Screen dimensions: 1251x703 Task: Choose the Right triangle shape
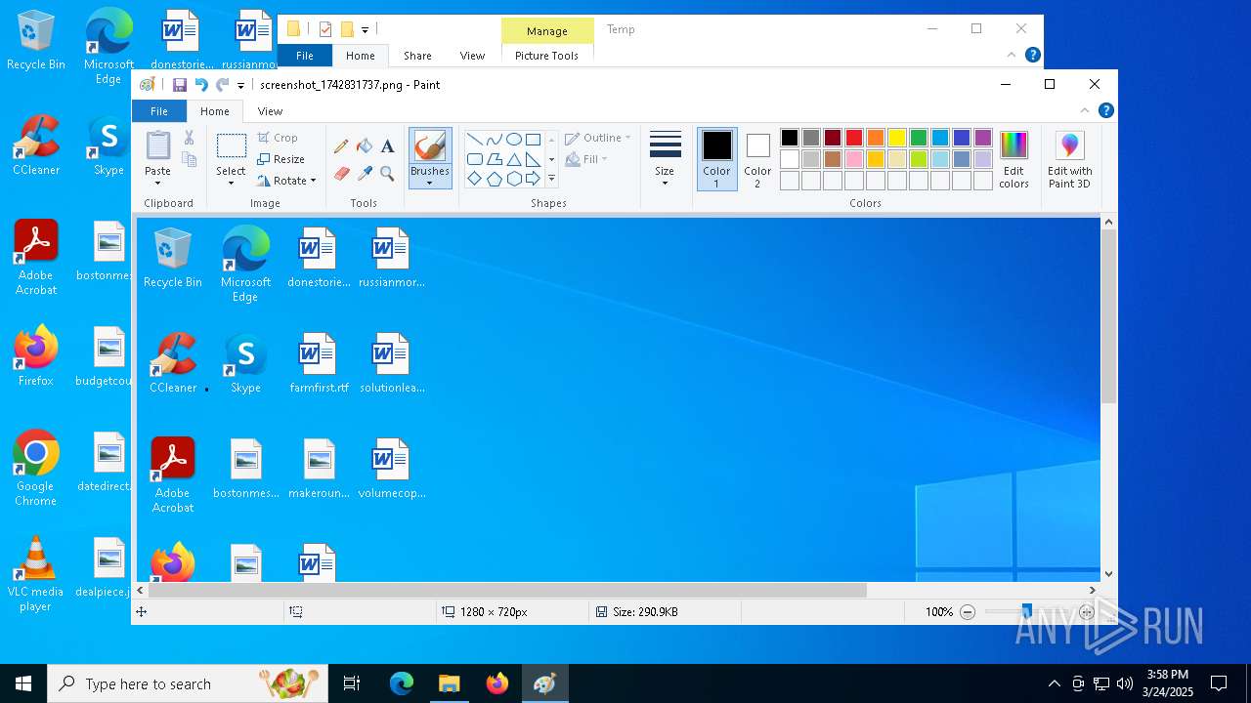tap(533, 159)
